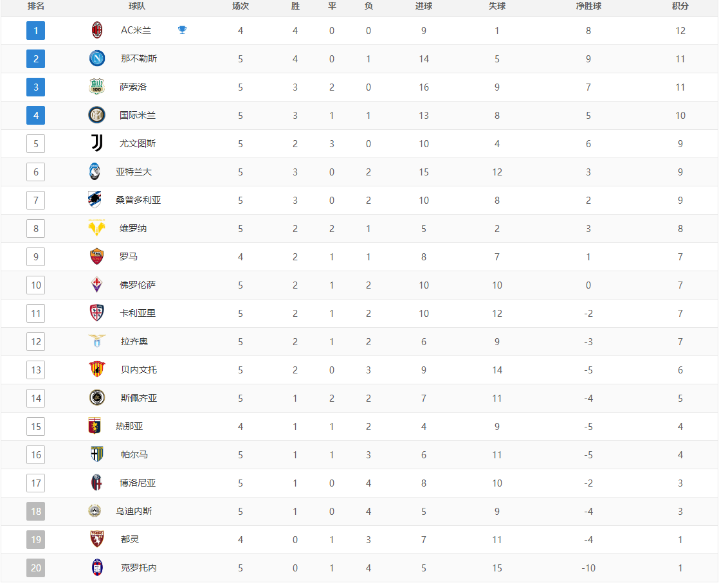Image resolution: width=719 pixels, height=583 pixels.
Task: Open the 亚特兰大 team link
Action: 134,172
